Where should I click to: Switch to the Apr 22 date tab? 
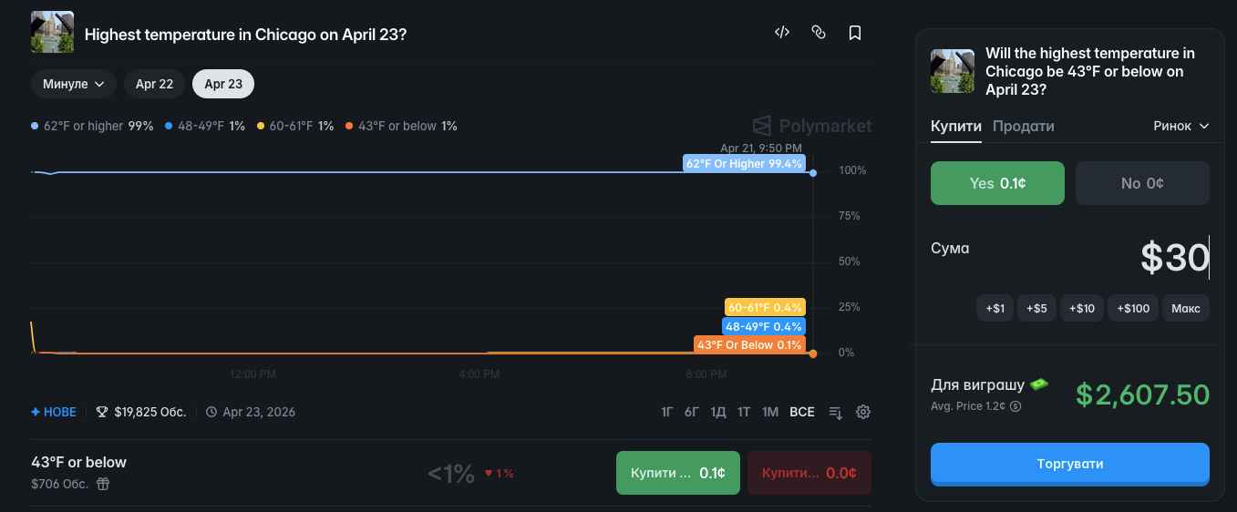[x=154, y=84]
